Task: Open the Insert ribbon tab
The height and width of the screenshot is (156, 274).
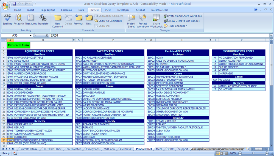Action: pos(30,10)
